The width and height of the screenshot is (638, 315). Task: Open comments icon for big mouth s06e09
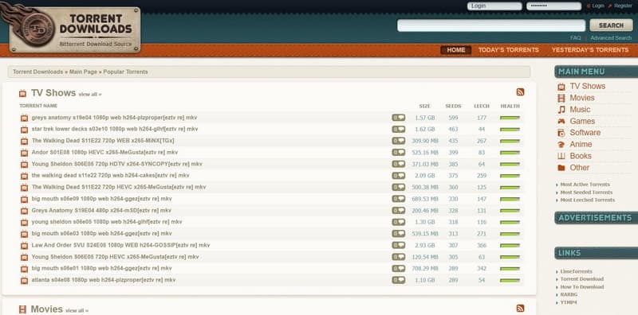398,199
